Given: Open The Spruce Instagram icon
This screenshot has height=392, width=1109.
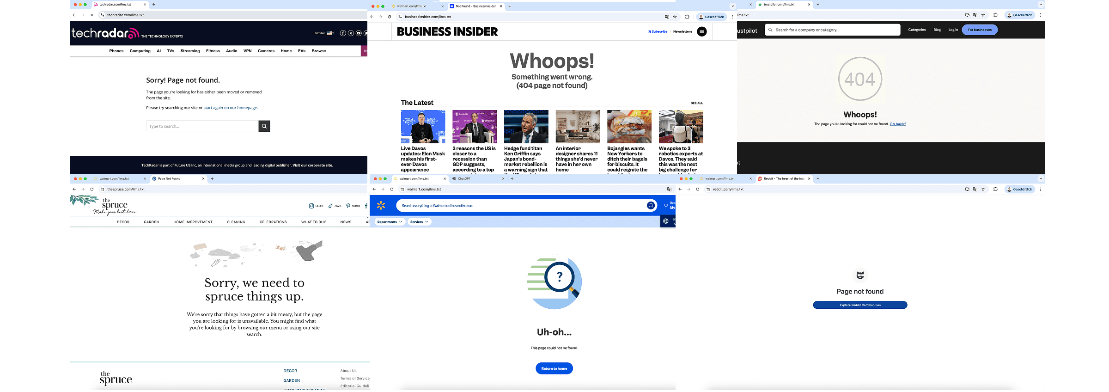Looking at the screenshot, I should [x=311, y=206].
